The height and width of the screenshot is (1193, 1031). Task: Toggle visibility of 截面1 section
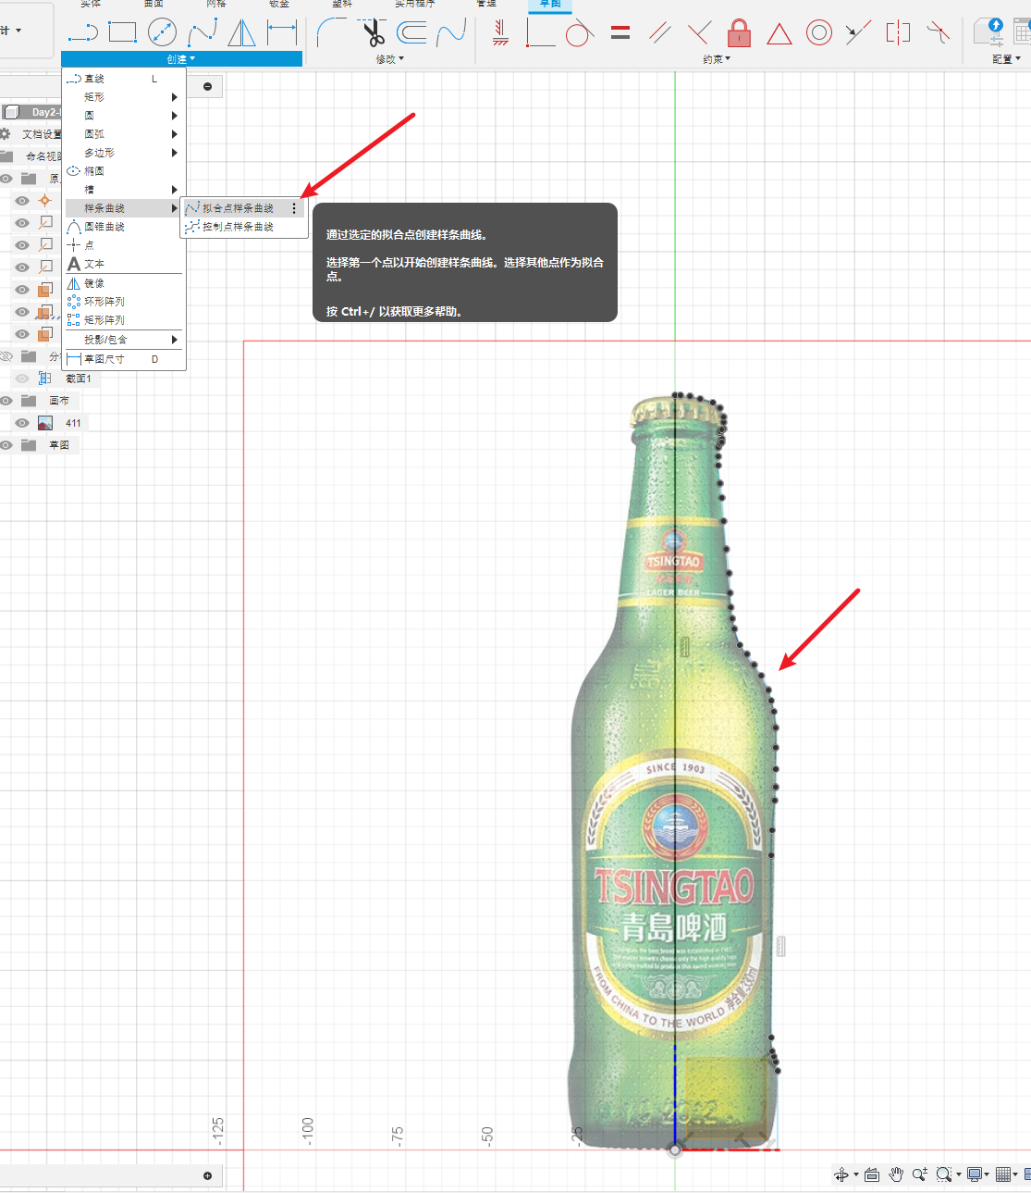(22, 379)
